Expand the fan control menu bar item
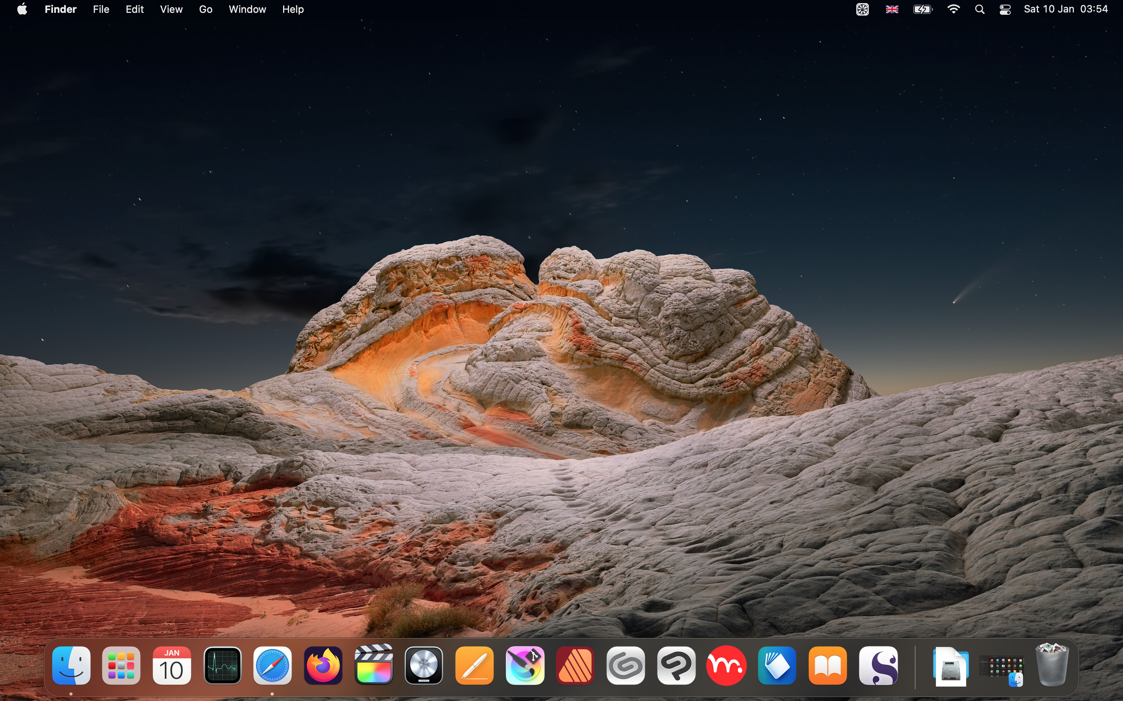Screen dimensions: 1123x701 pos(862,9)
